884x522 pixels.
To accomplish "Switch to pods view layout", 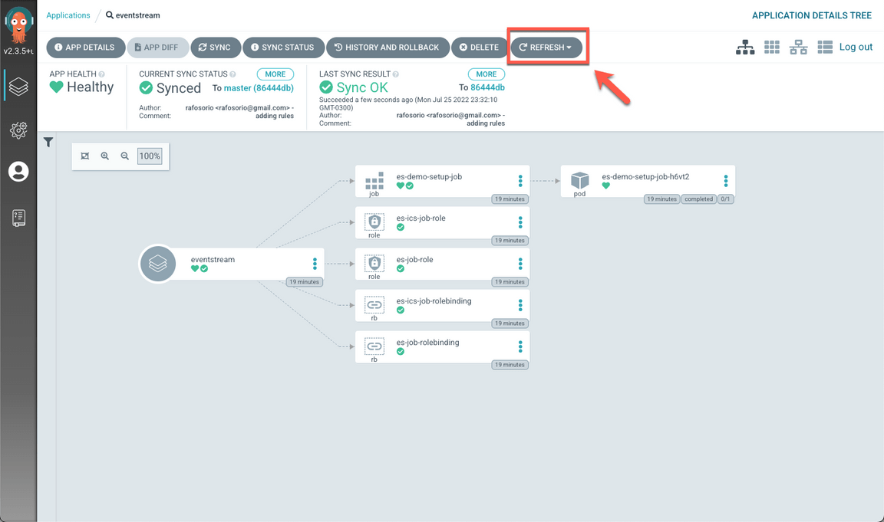I will [x=772, y=48].
